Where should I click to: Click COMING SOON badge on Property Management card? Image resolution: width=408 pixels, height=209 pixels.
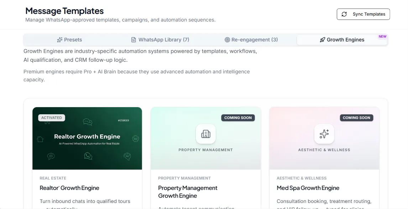point(238,118)
